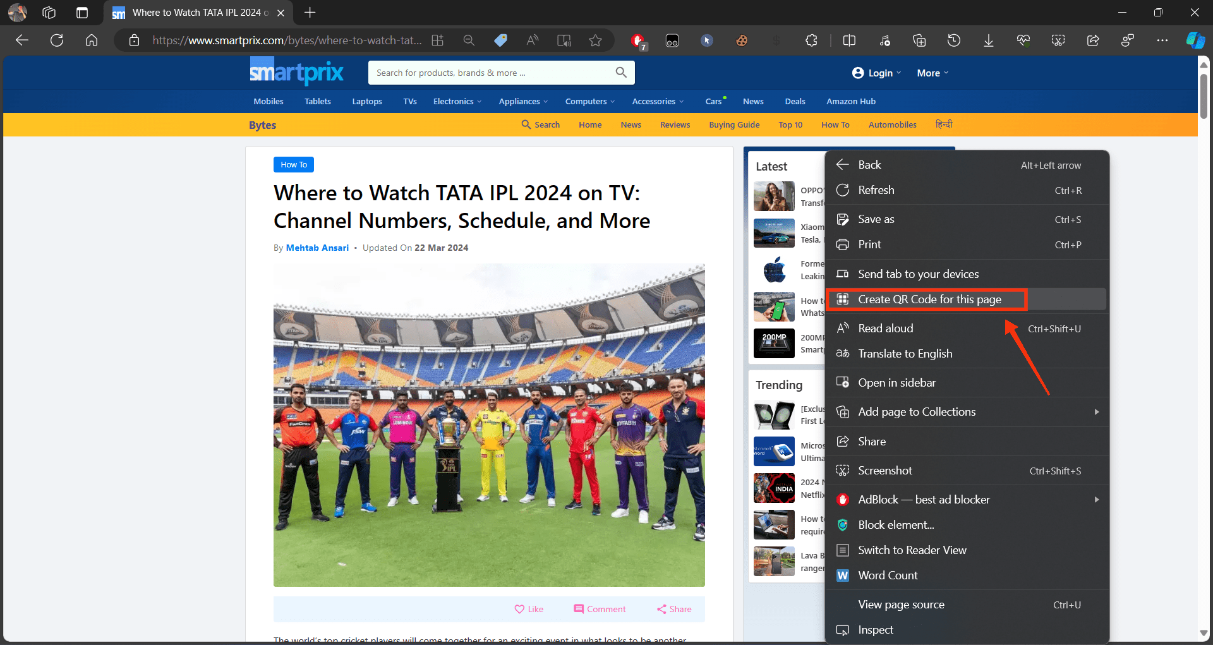Open Buying Guide in Bytes nav

pos(734,125)
